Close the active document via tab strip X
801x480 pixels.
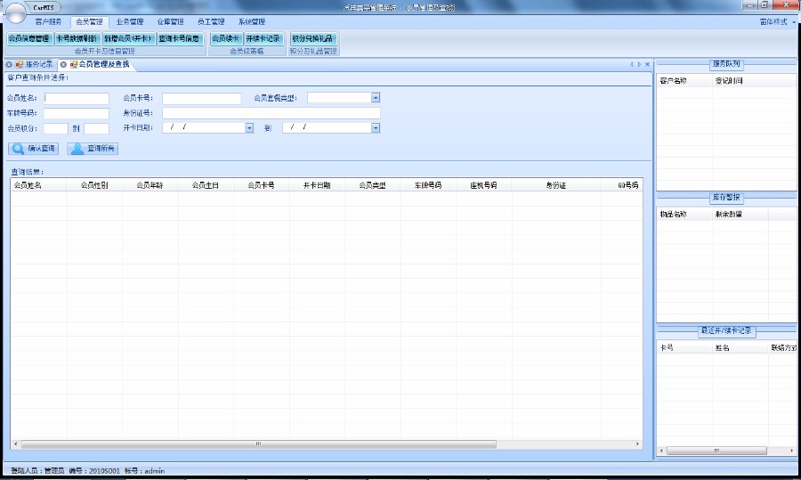[x=647, y=64]
